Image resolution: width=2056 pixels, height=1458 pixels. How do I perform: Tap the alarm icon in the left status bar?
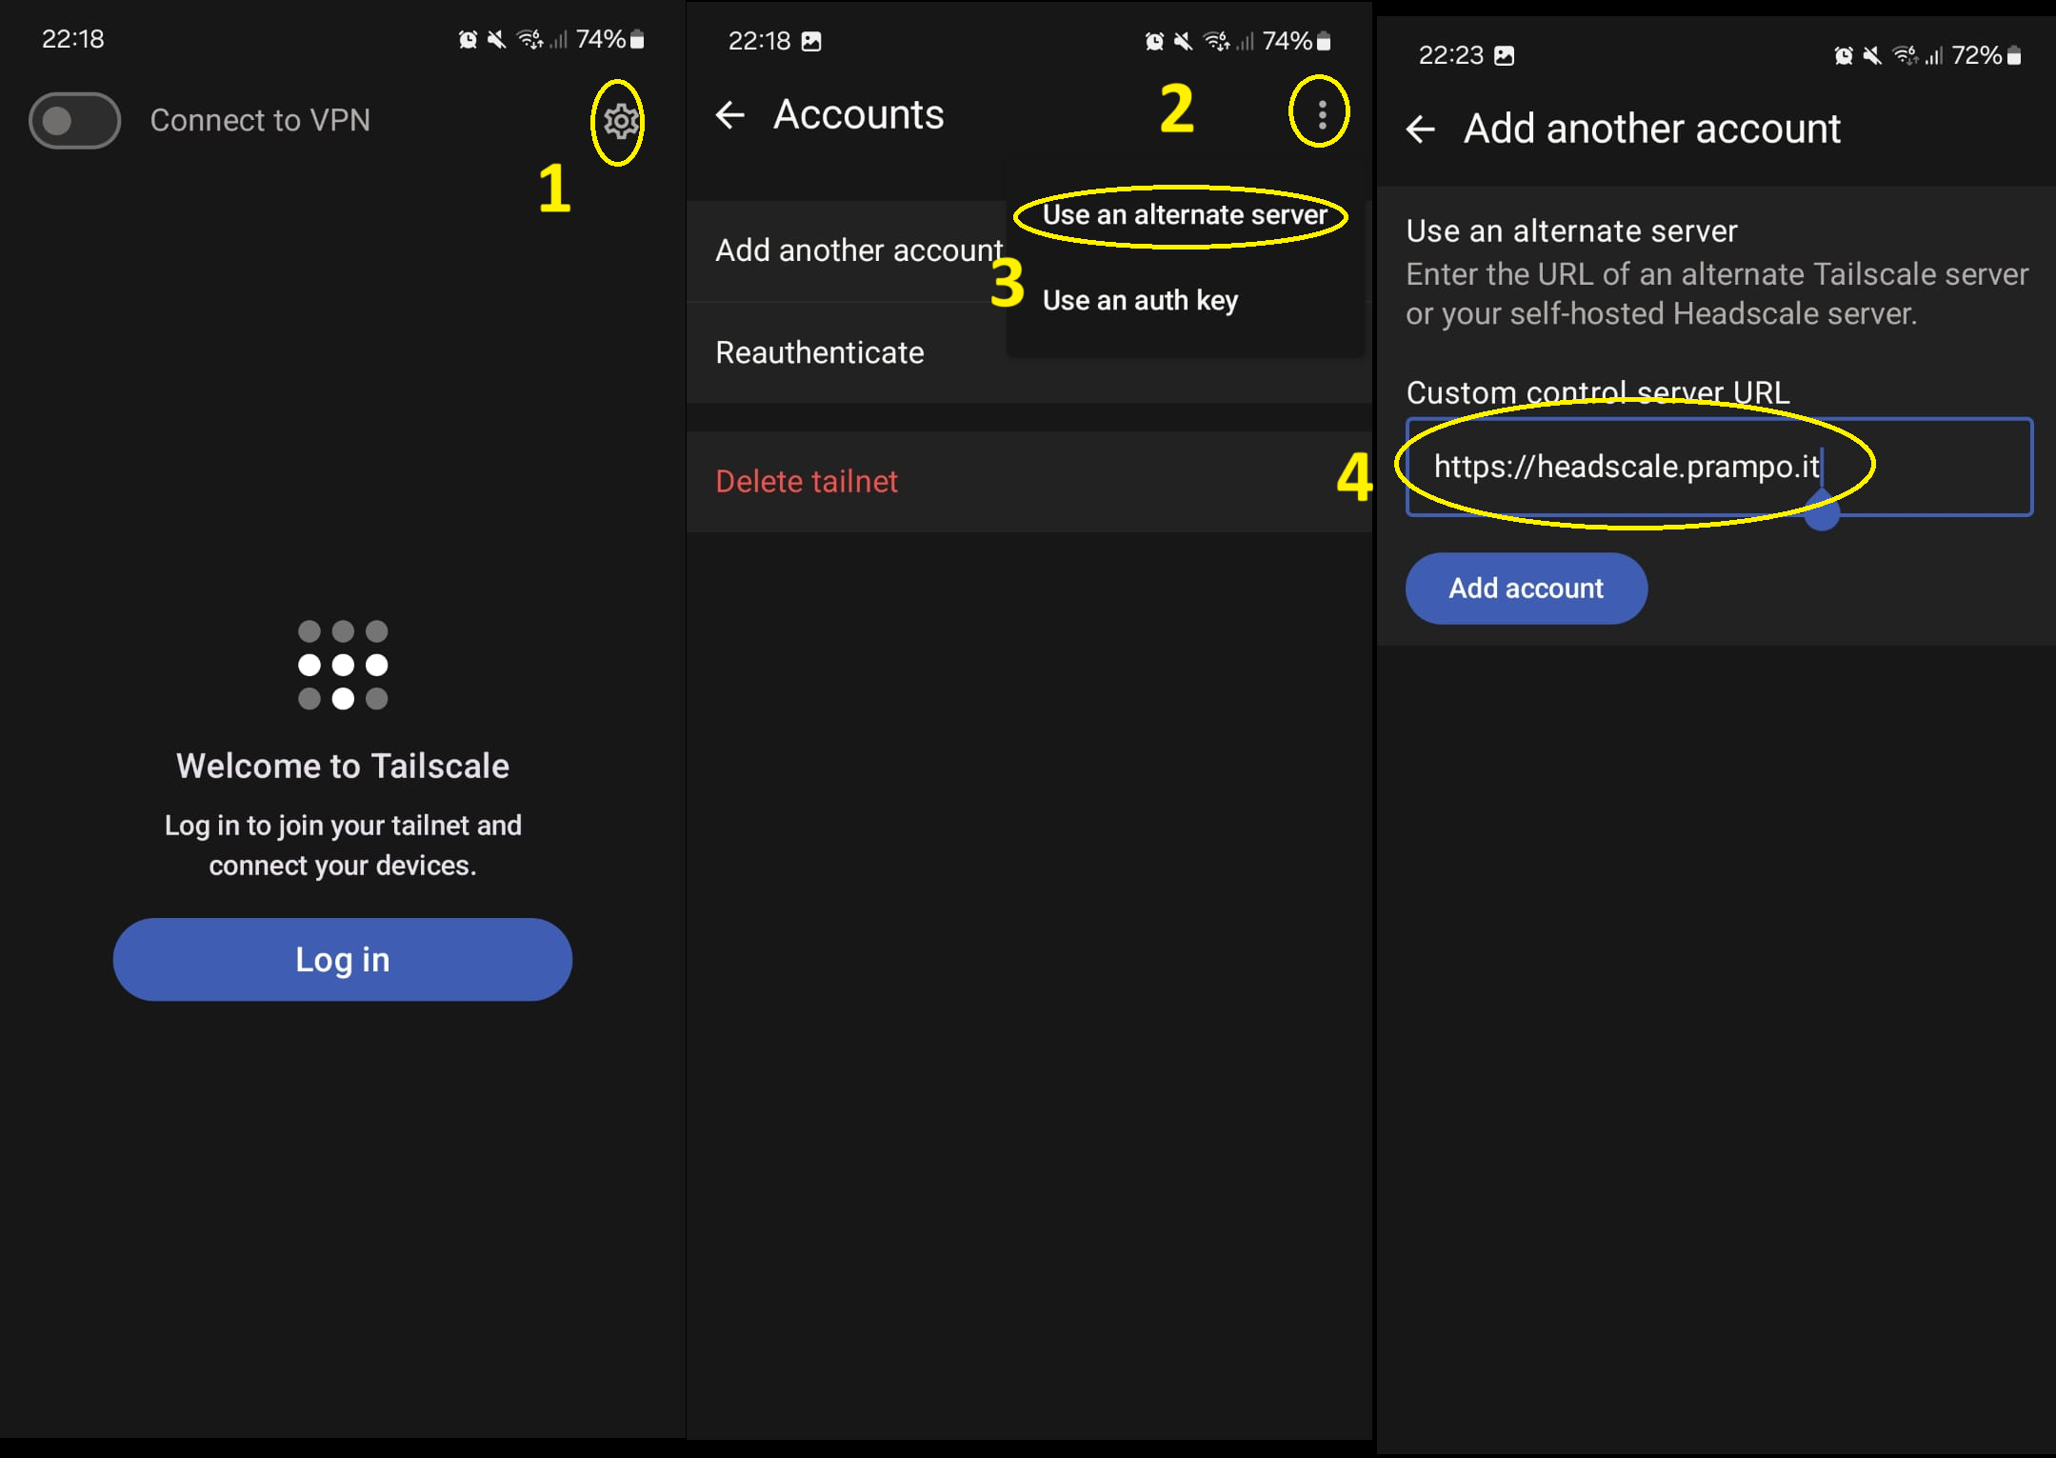pos(468,40)
